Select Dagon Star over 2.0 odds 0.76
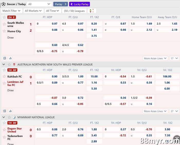Screen dimensions: 180x145 click(73, 129)
